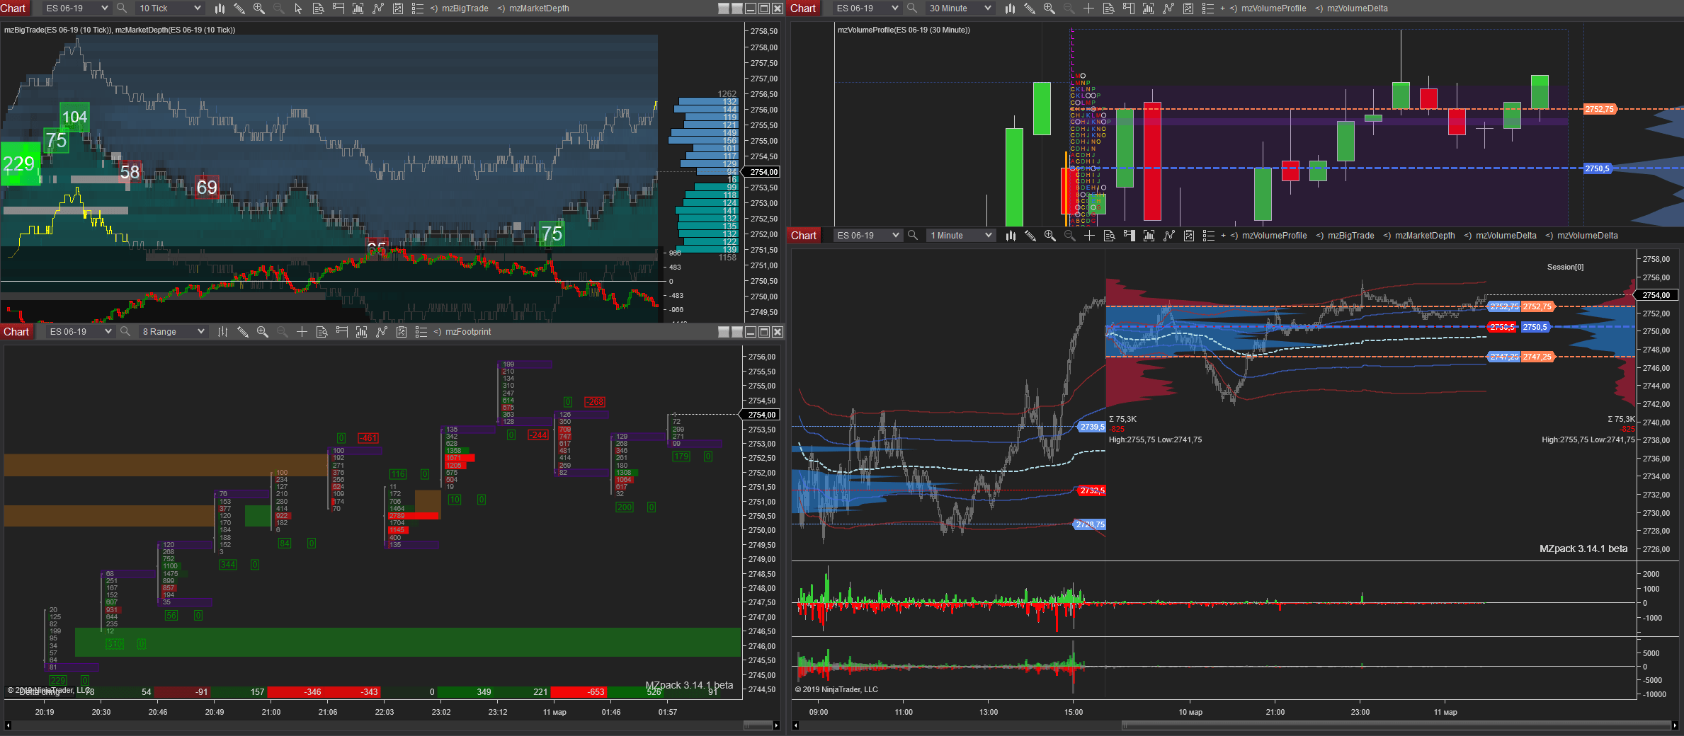The height and width of the screenshot is (736, 1684).
Task: Open Data Series settings in the 1 Minute chart
Action: click(1149, 236)
